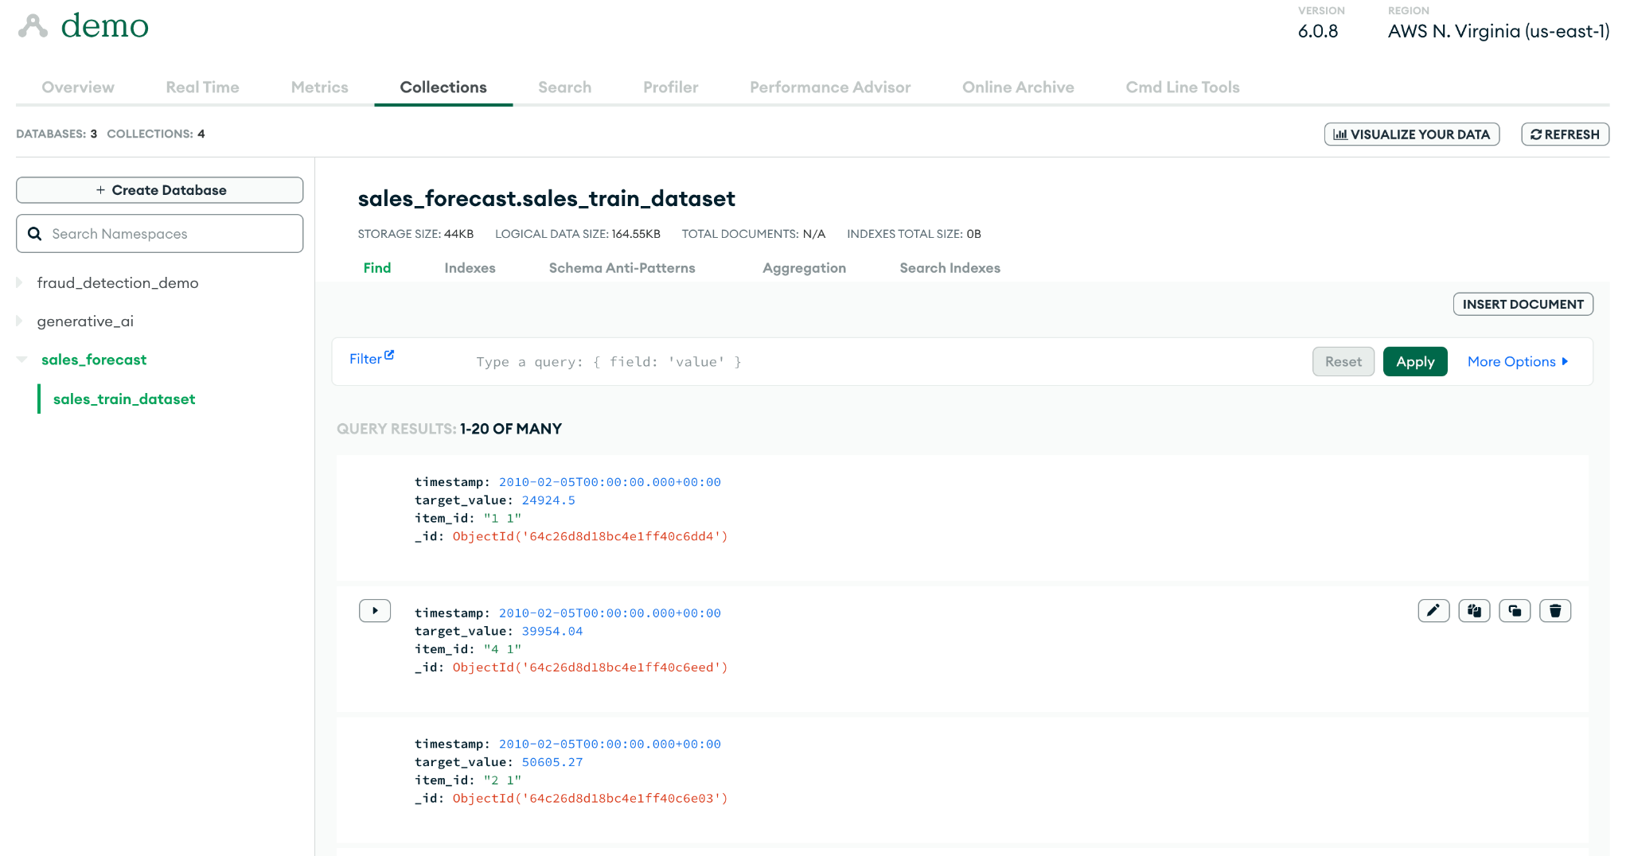Click item_id value "2 1"
Image resolution: width=1630 pixels, height=856 pixels.
pos(502,780)
